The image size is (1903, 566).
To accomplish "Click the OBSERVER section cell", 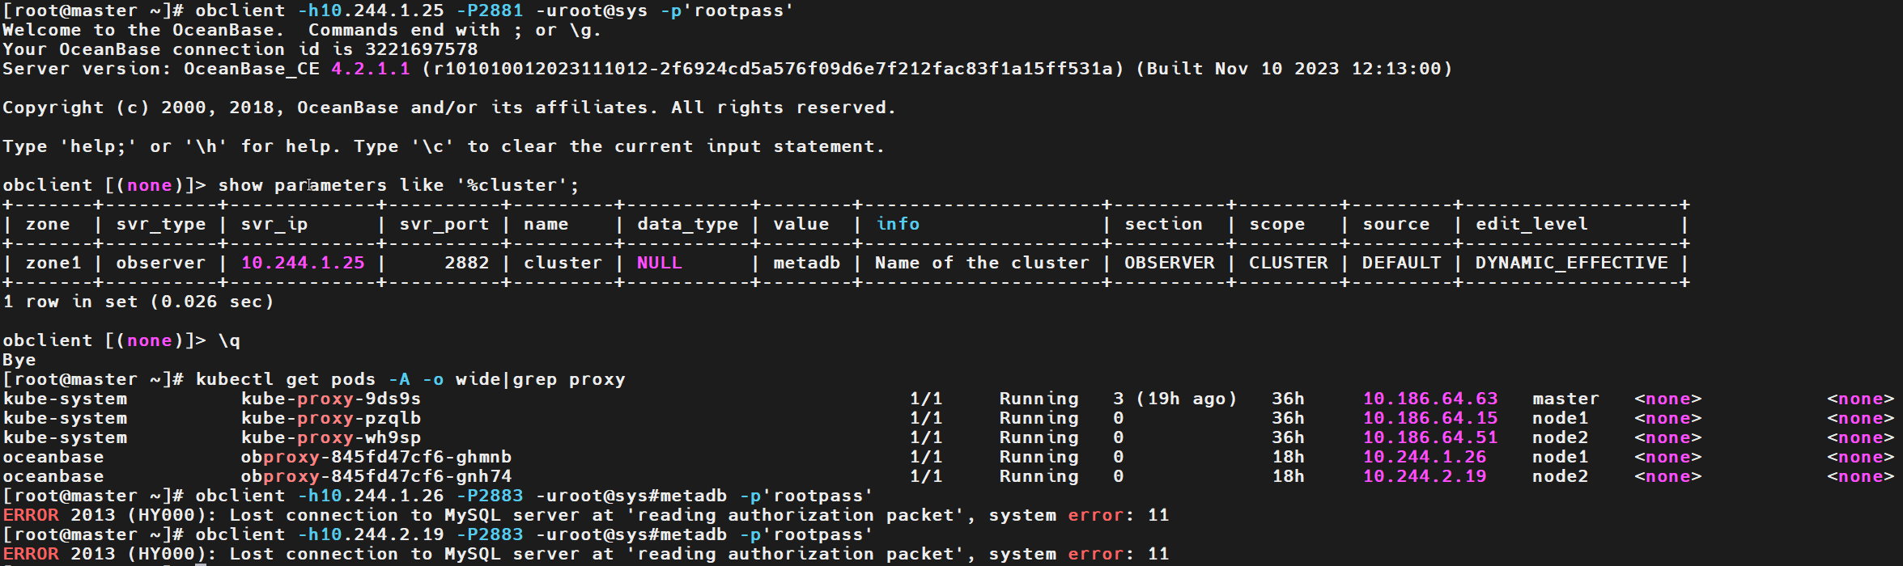I will click(1170, 263).
